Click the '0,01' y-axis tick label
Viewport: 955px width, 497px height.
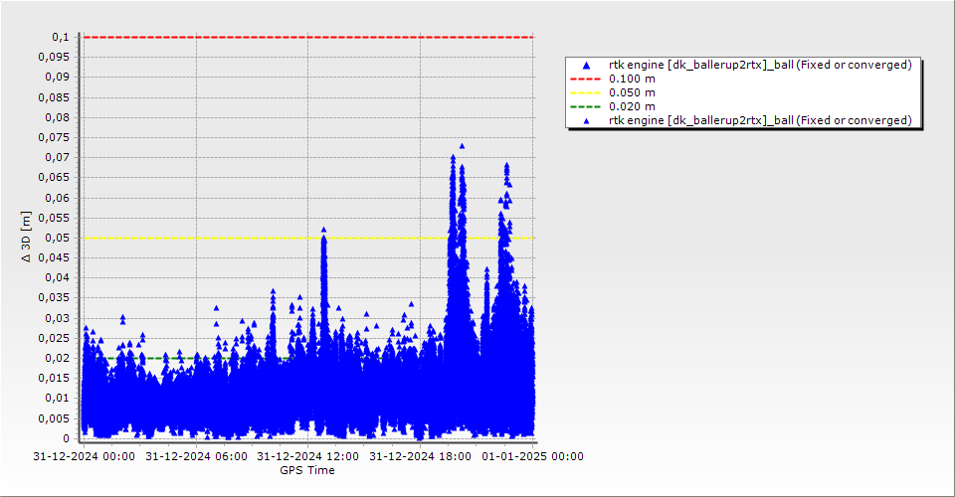coord(58,399)
